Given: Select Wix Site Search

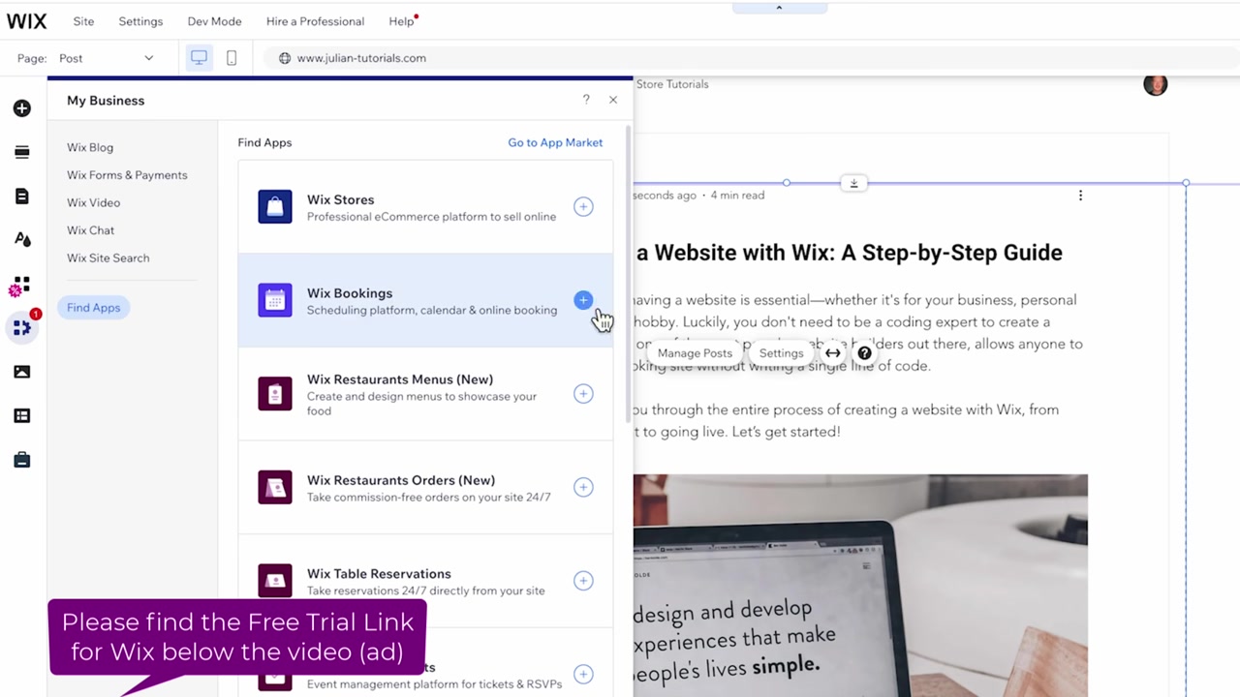Looking at the screenshot, I should [108, 258].
